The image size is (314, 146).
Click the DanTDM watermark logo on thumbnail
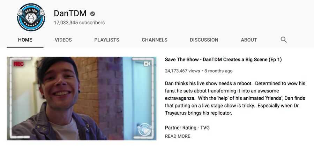click(145, 129)
